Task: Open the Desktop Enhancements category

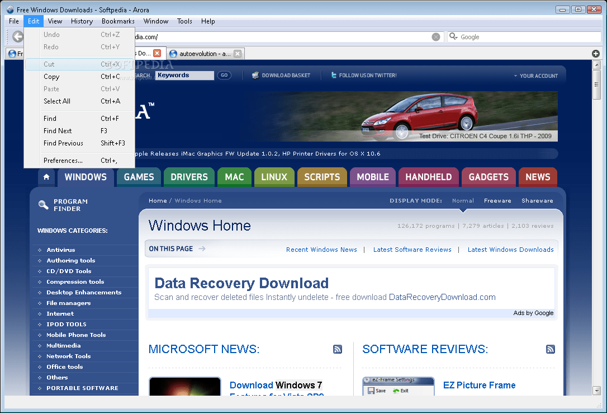Action: 84,293
